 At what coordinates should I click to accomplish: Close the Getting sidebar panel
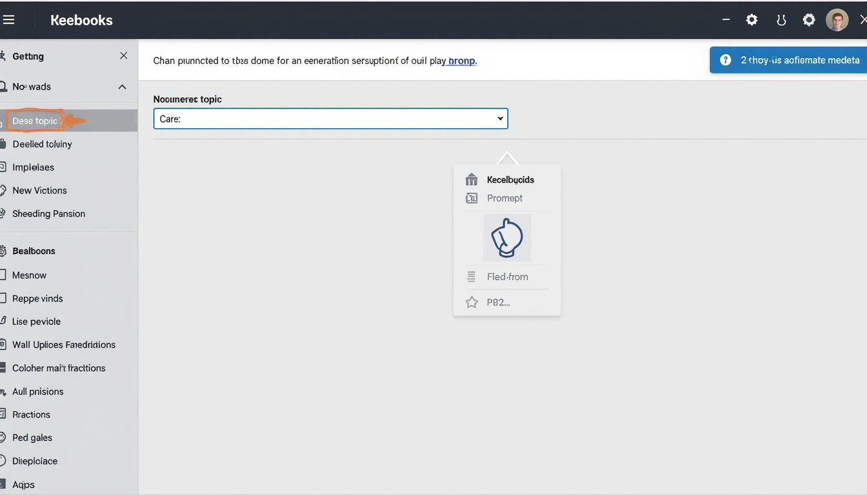coord(123,56)
